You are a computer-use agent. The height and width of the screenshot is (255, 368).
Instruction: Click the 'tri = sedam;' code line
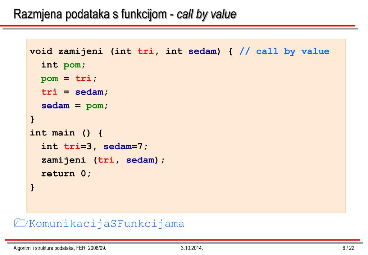click(74, 92)
